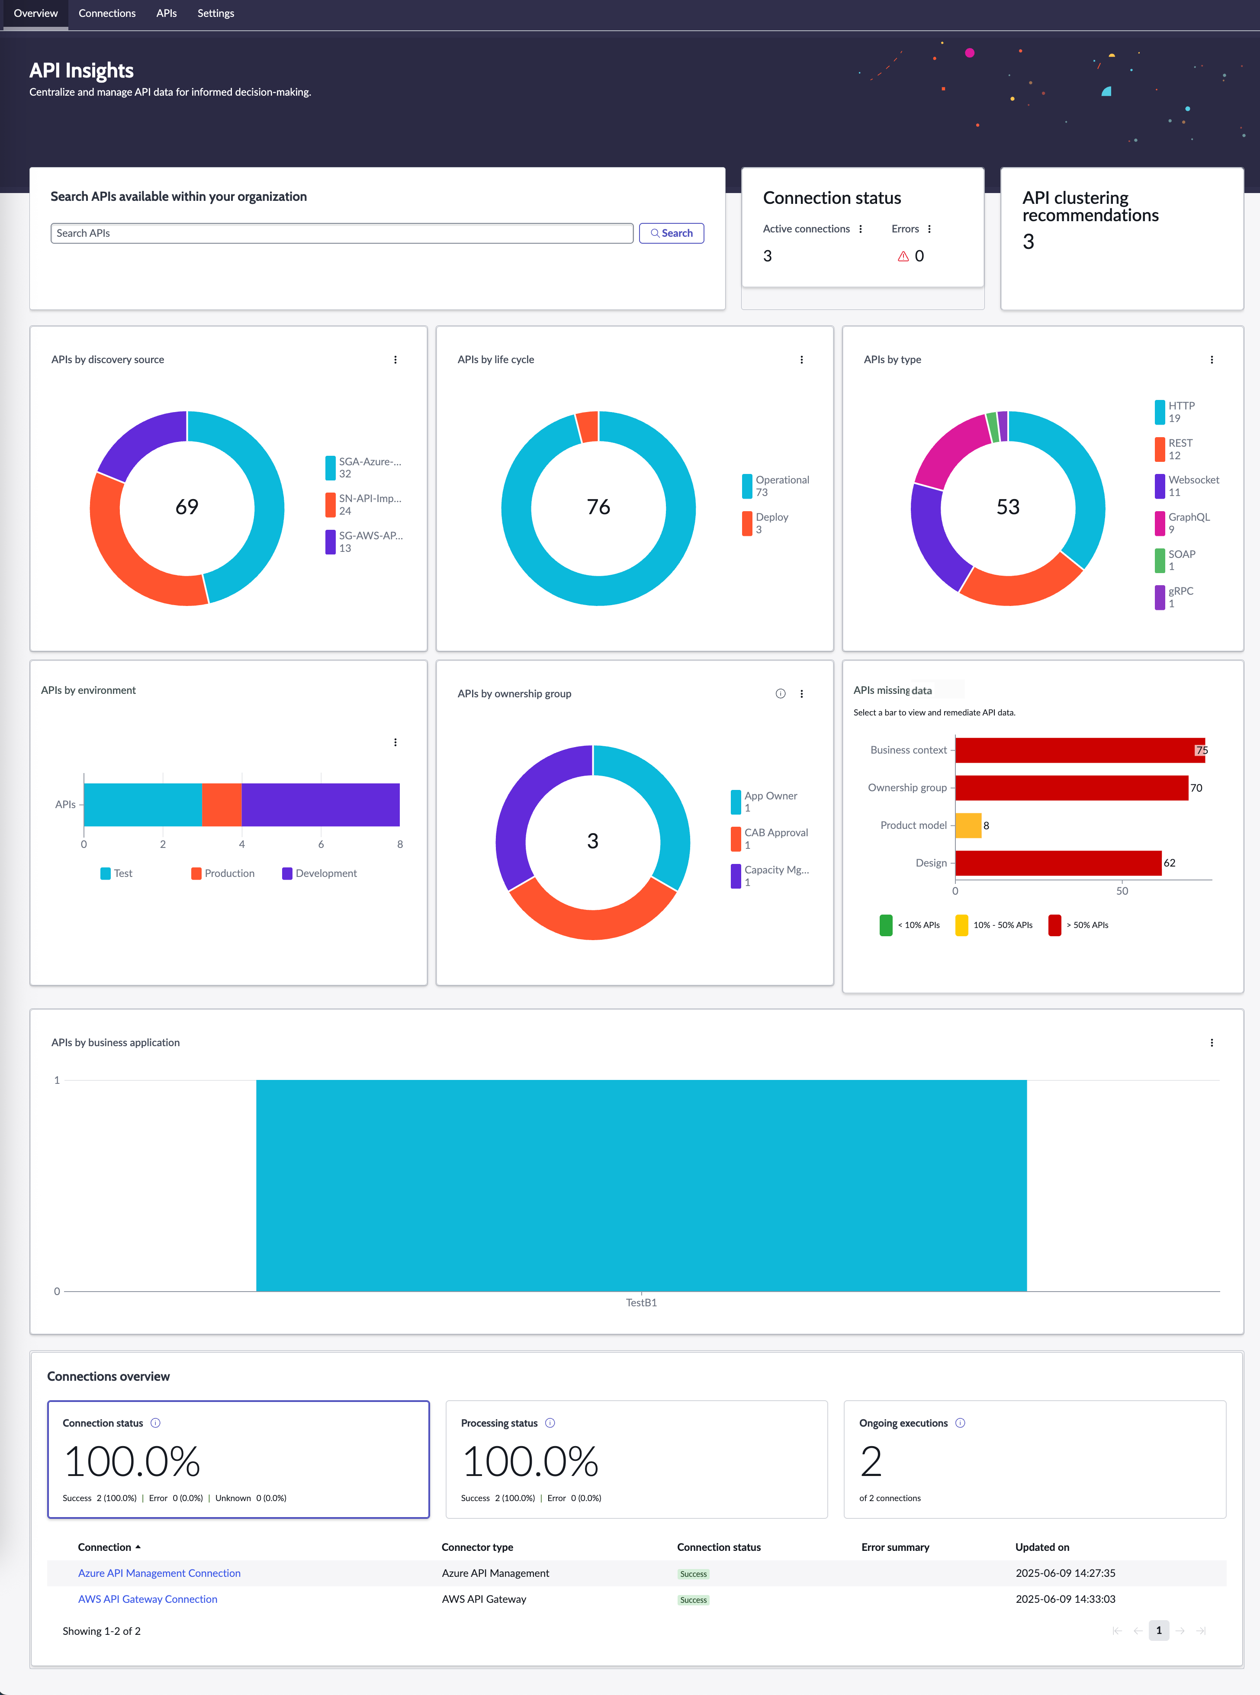Toggle SN-API-Imp legend color swatch
Image resolution: width=1260 pixels, height=1695 pixels.
tap(330, 504)
